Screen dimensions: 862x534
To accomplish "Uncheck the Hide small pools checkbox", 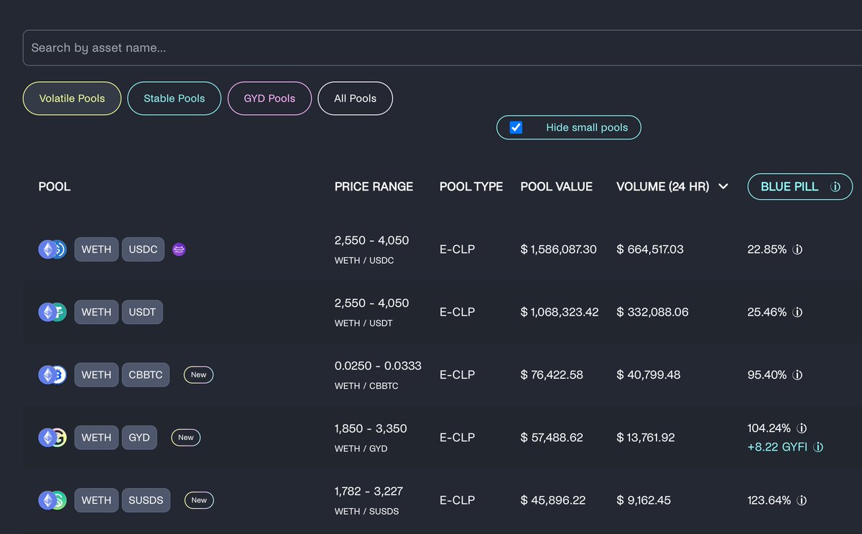I will (516, 127).
